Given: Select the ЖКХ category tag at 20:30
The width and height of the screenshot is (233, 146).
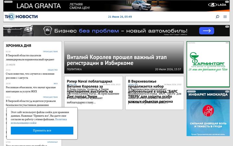Looking at the screenshot, I should click(x=56, y=84).
